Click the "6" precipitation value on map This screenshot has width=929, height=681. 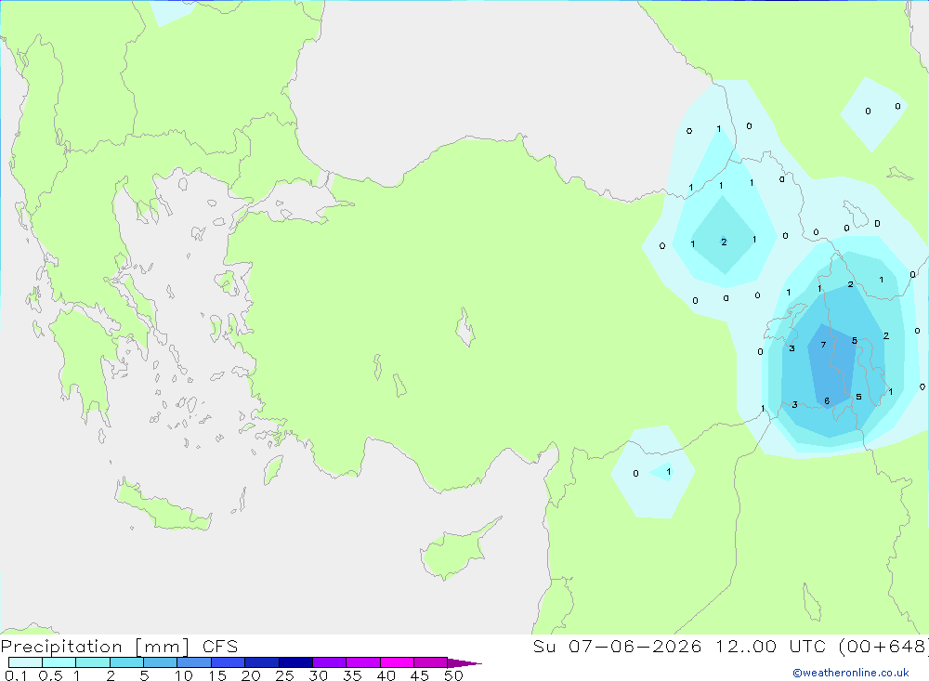coord(827,401)
